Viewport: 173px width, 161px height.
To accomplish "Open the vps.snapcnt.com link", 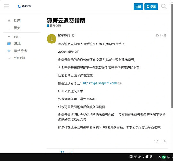I will tap(100, 83).
